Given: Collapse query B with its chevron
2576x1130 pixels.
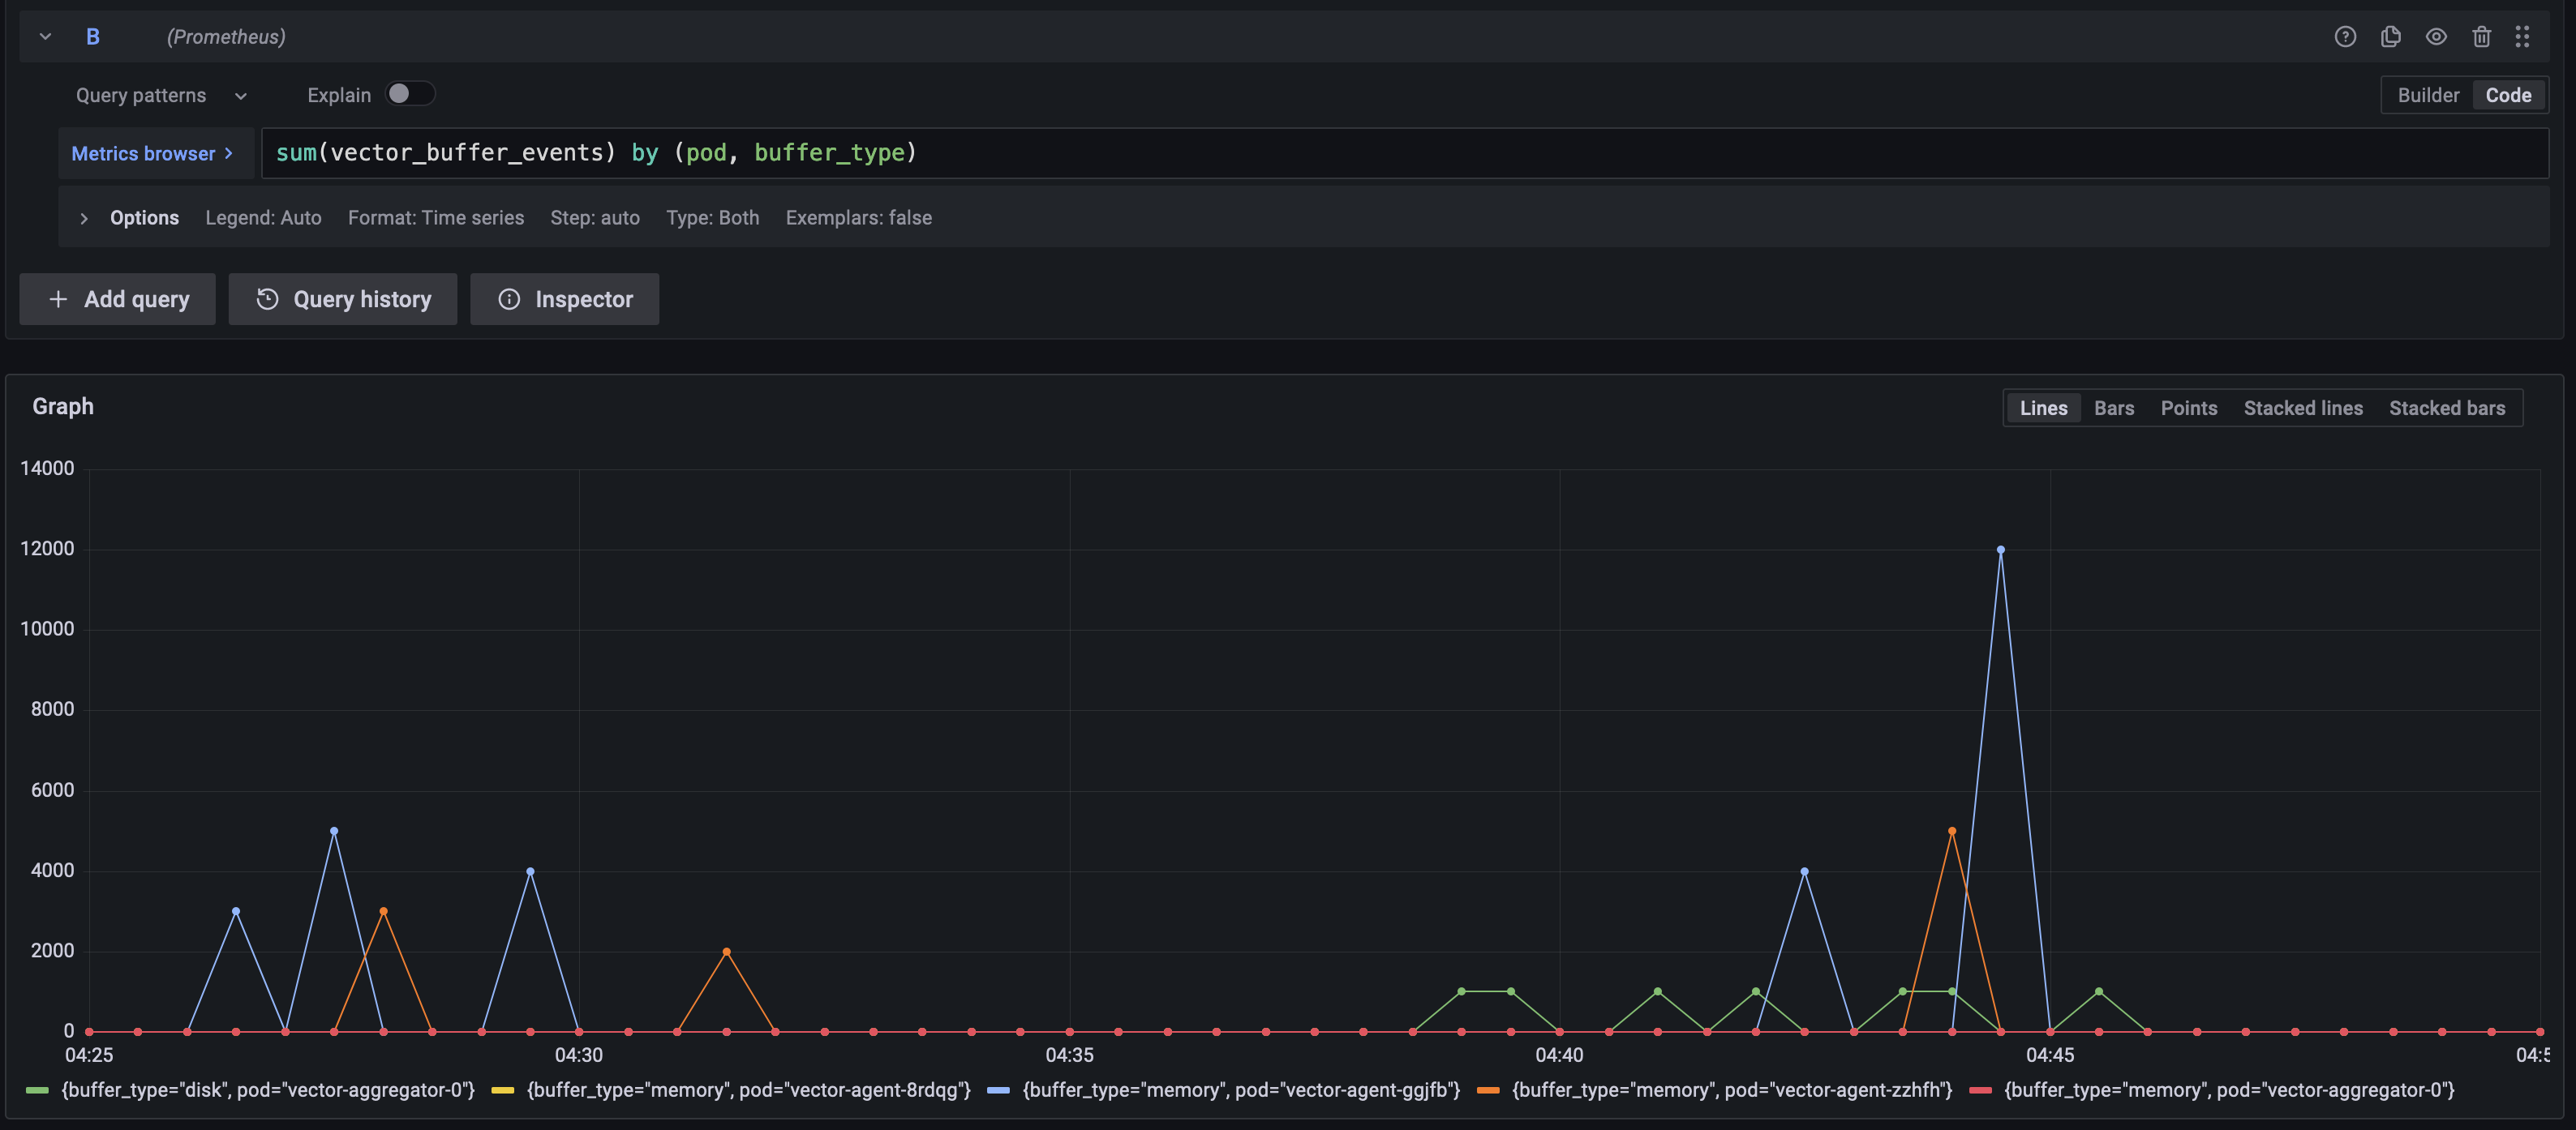Looking at the screenshot, I should (45, 36).
